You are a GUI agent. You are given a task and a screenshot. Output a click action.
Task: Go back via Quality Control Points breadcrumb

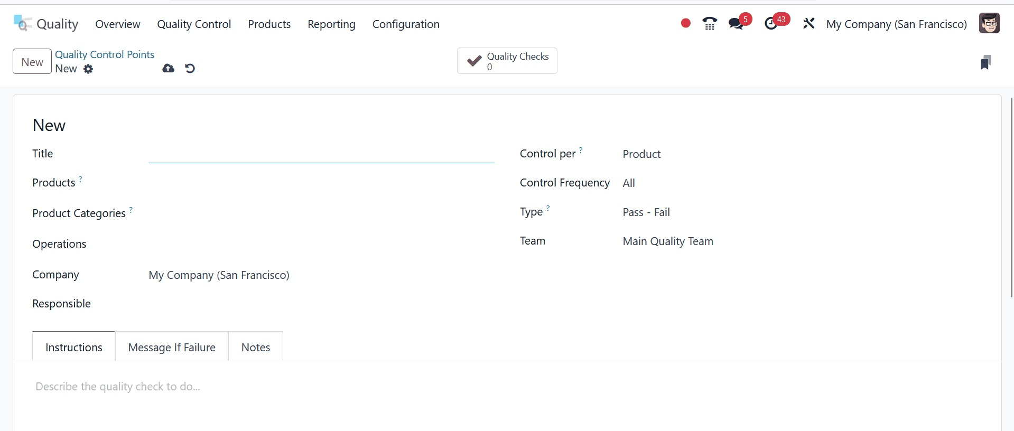(x=105, y=54)
